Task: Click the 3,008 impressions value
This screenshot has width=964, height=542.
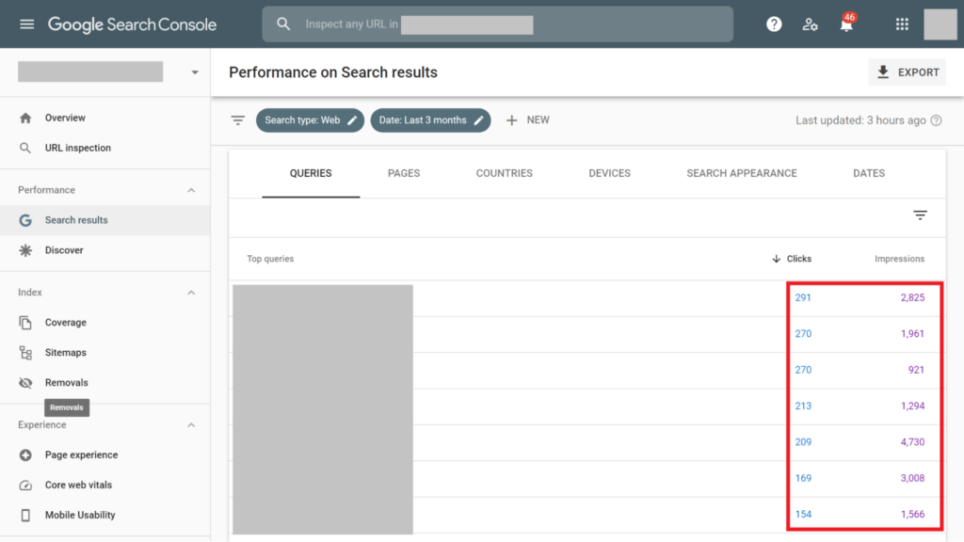Action: (912, 478)
